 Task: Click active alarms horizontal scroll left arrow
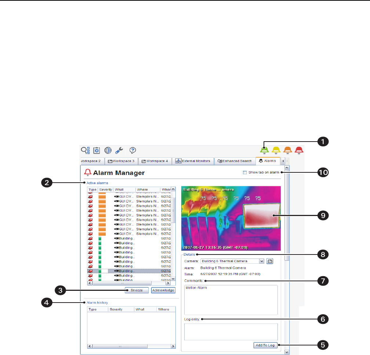tap(90, 283)
